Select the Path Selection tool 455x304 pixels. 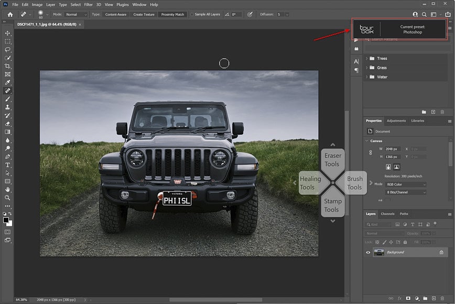coord(7,173)
